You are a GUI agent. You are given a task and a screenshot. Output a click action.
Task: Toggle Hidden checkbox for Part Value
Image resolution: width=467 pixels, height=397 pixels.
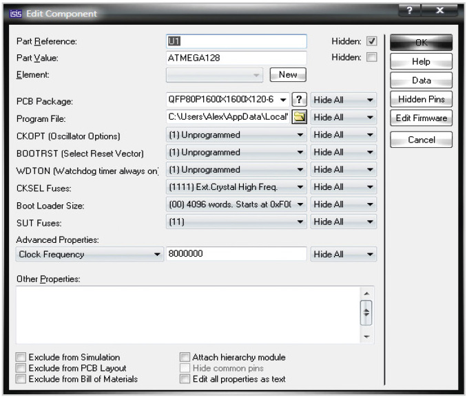(x=371, y=57)
